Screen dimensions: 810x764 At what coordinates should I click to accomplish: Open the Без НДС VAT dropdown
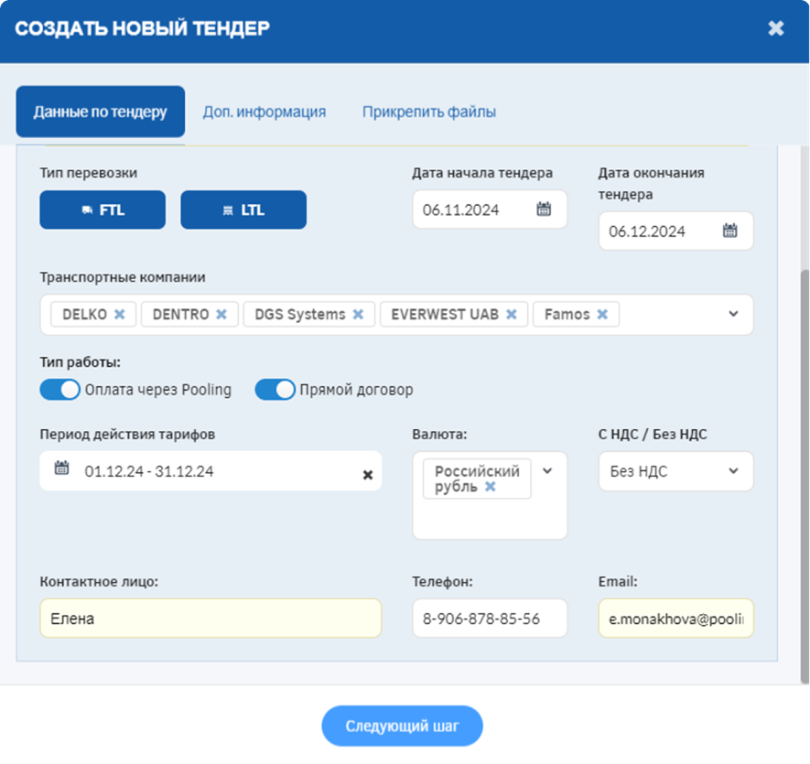[675, 471]
